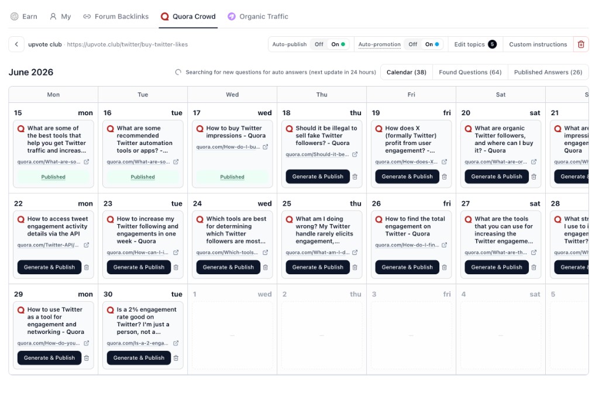Delete project with red trash icon
Viewport: 599px width, 393px height.
[581, 44]
